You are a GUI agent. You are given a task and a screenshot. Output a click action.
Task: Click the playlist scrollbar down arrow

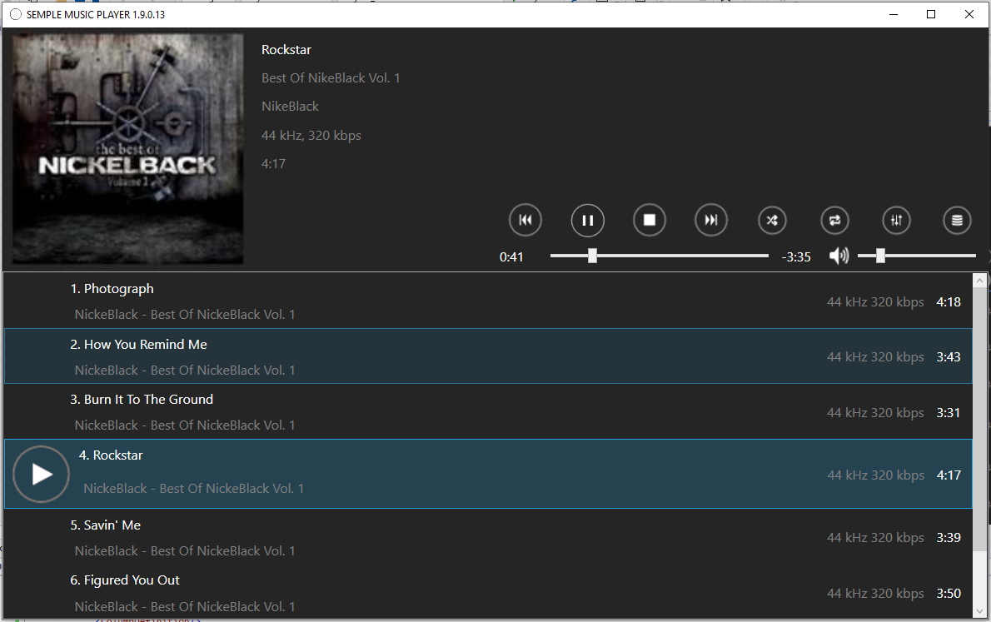pyautogui.click(x=979, y=611)
